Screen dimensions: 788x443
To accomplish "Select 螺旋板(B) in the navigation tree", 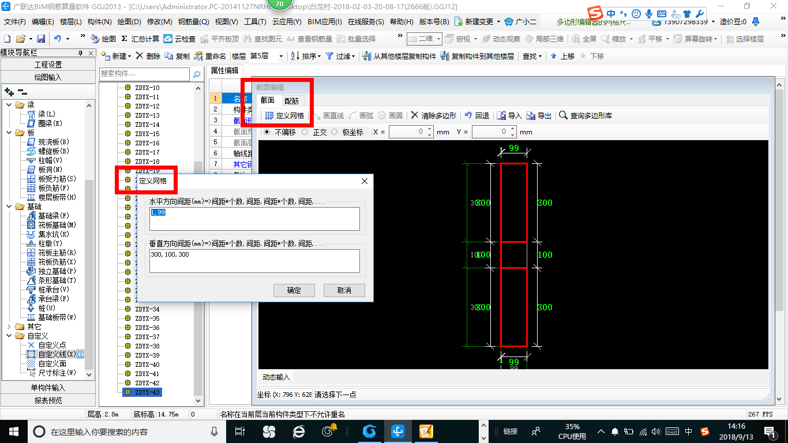I will 48,151.
